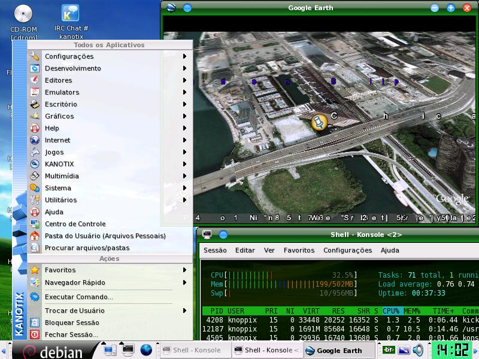479x359 pixels.
Task: Expand the Multimídia submenu arrow
Action: tap(184, 176)
